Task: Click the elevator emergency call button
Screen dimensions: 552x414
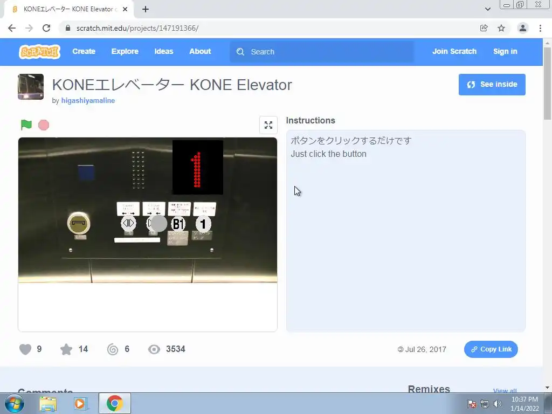Action: (x=79, y=223)
